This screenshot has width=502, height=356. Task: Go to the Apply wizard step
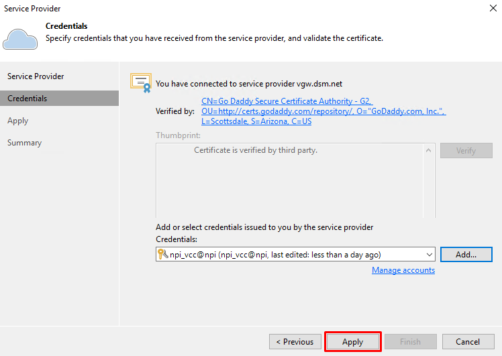click(17, 121)
